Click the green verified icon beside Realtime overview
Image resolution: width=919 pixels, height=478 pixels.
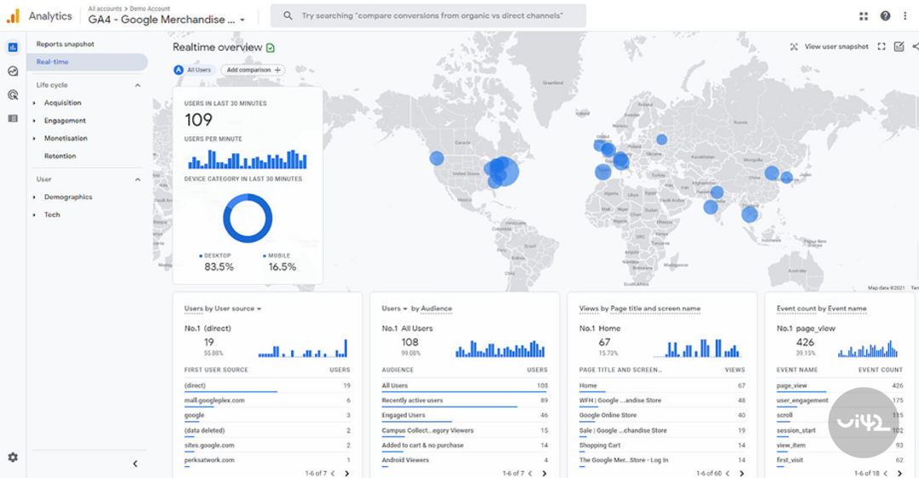click(271, 48)
